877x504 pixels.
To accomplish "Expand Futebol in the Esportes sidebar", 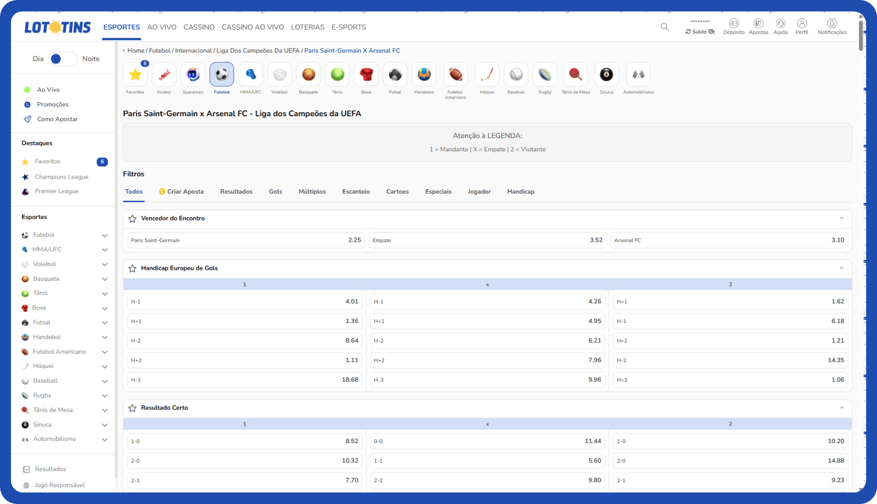I will (x=104, y=235).
